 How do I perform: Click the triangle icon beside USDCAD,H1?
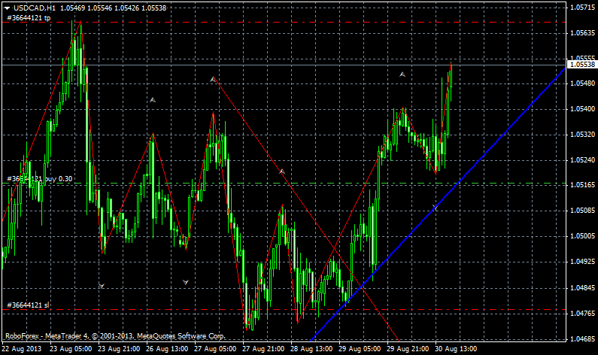pos(7,8)
